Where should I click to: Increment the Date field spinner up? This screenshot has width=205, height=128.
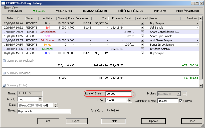coord(56,104)
